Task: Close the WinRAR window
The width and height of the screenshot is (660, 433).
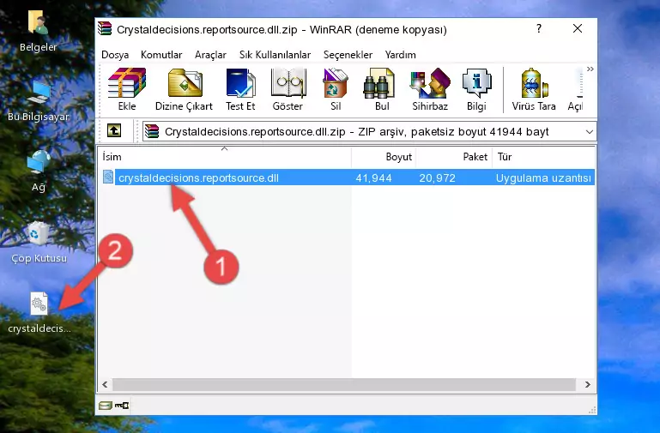Action: click(578, 28)
